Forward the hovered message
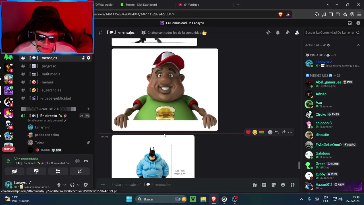Viewport: 364px width, 205px height. coord(284,132)
